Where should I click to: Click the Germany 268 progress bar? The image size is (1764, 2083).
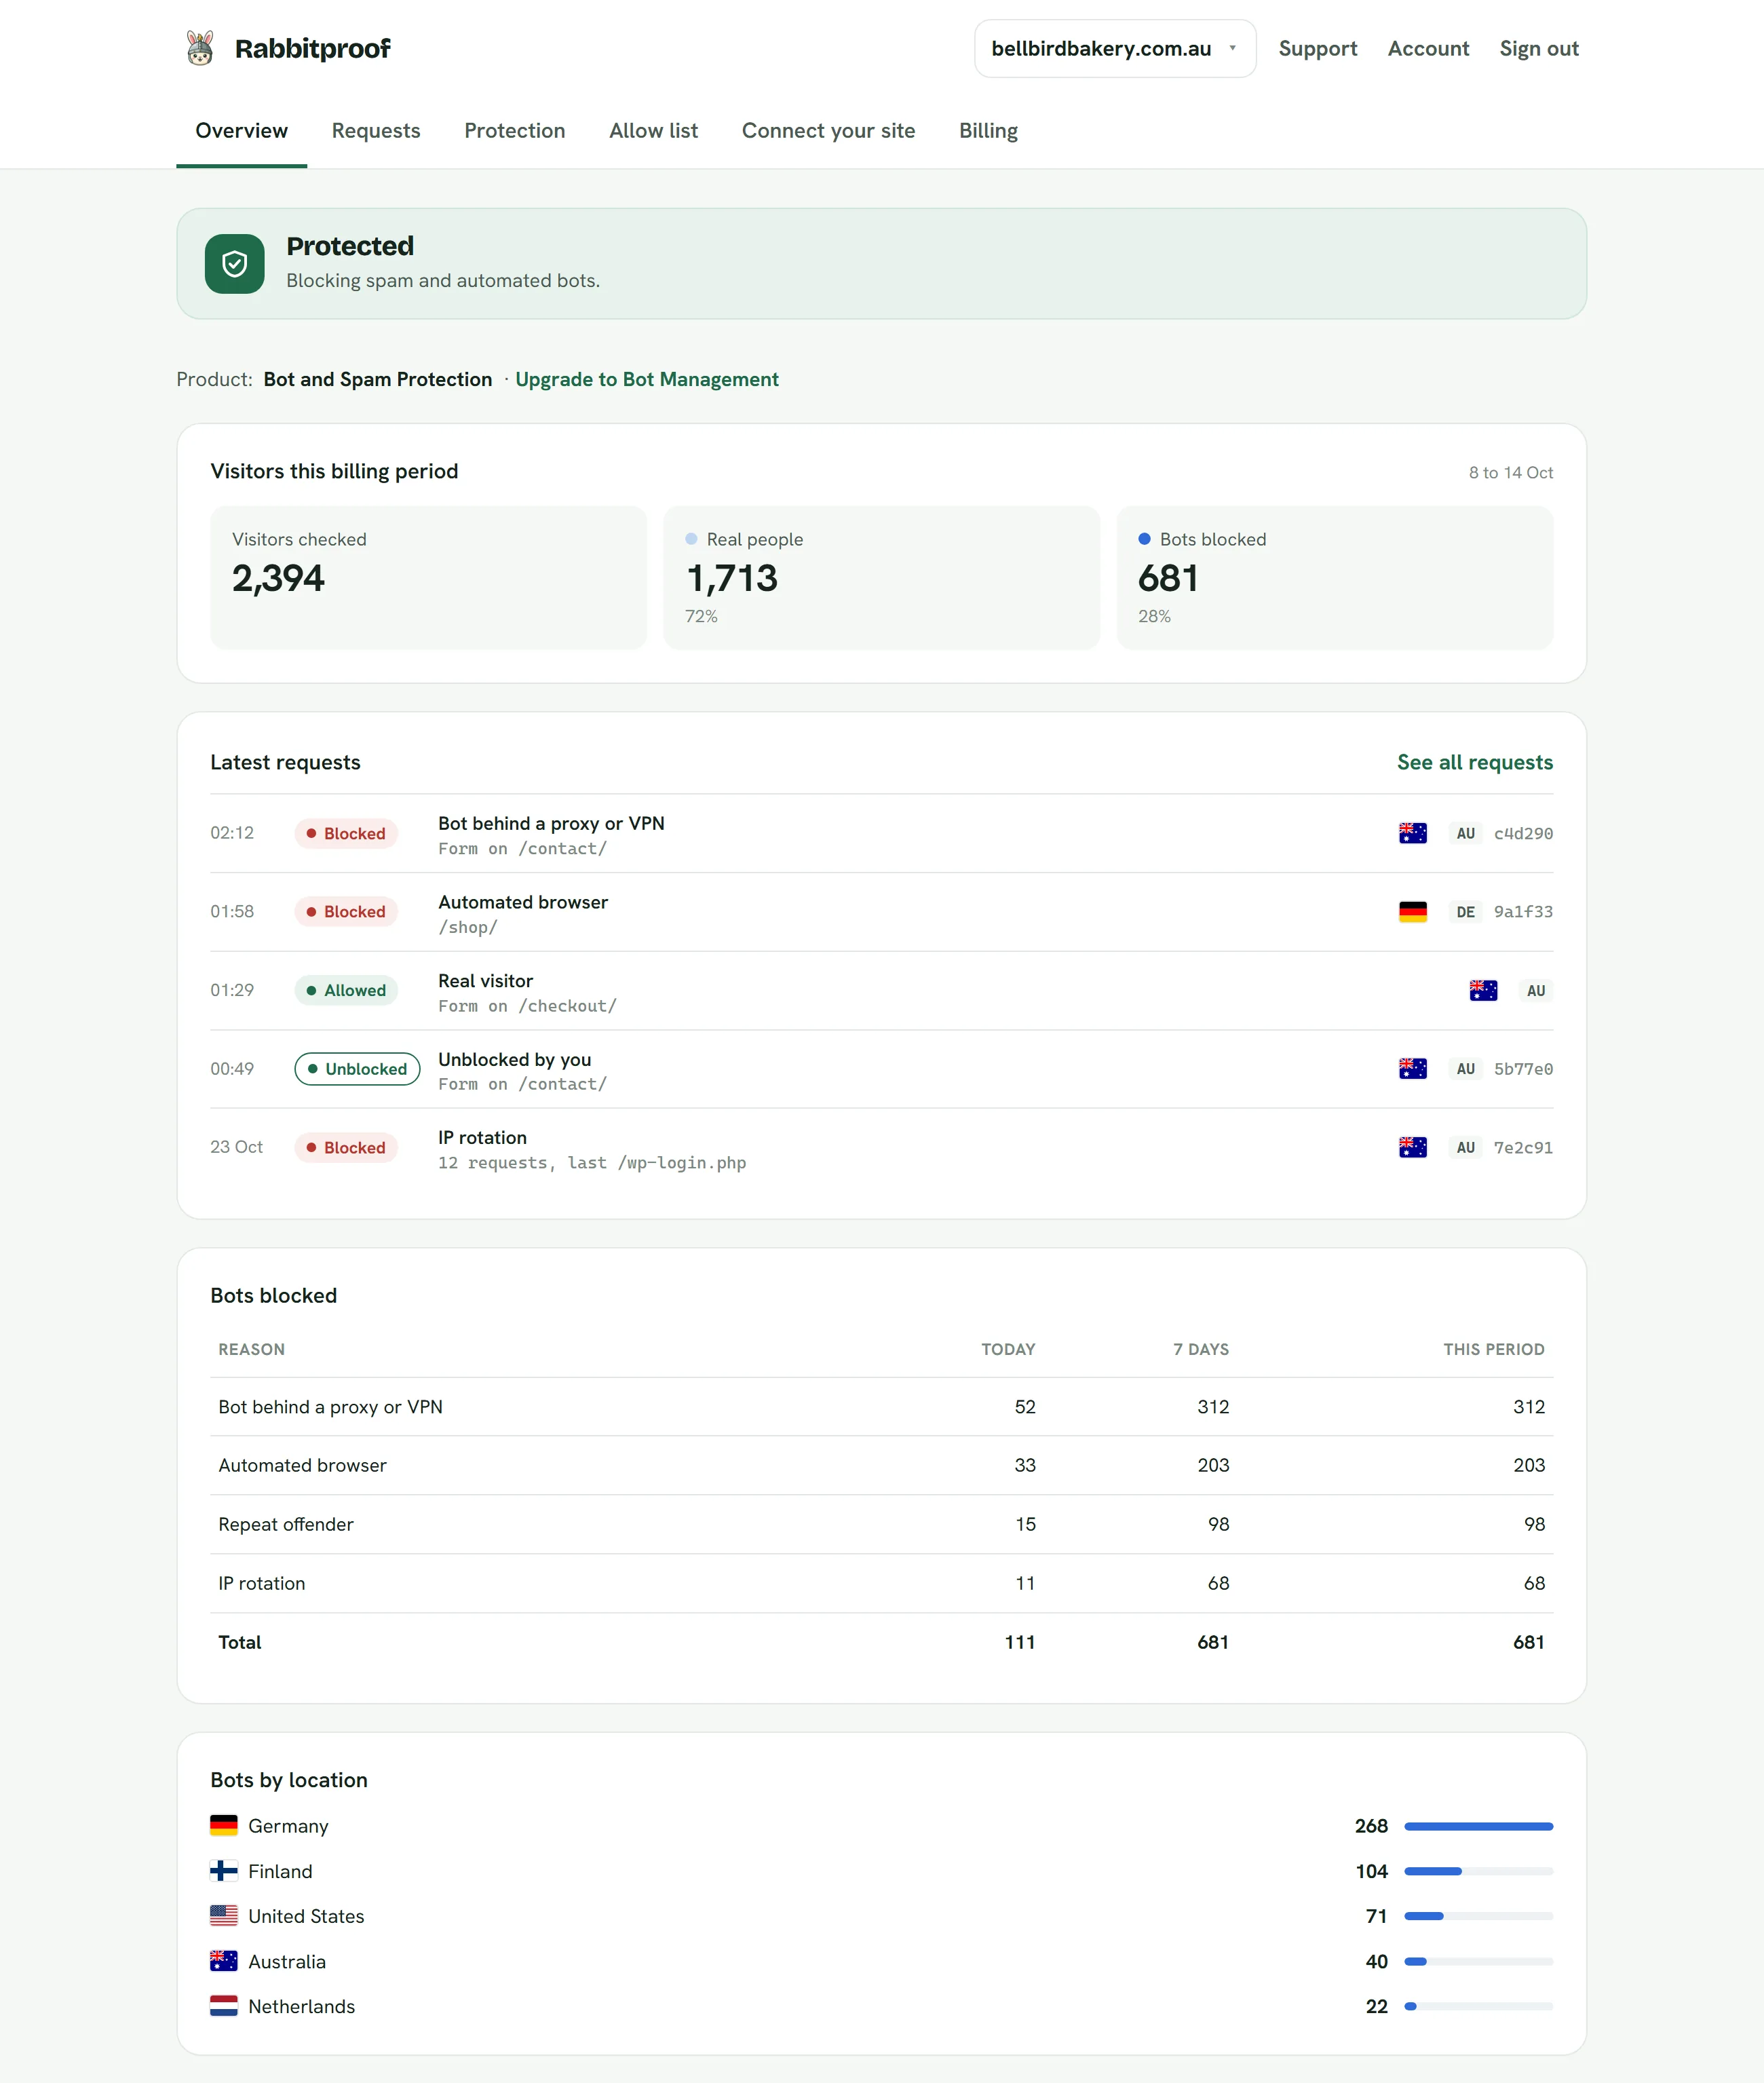click(x=1478, y=1826)
